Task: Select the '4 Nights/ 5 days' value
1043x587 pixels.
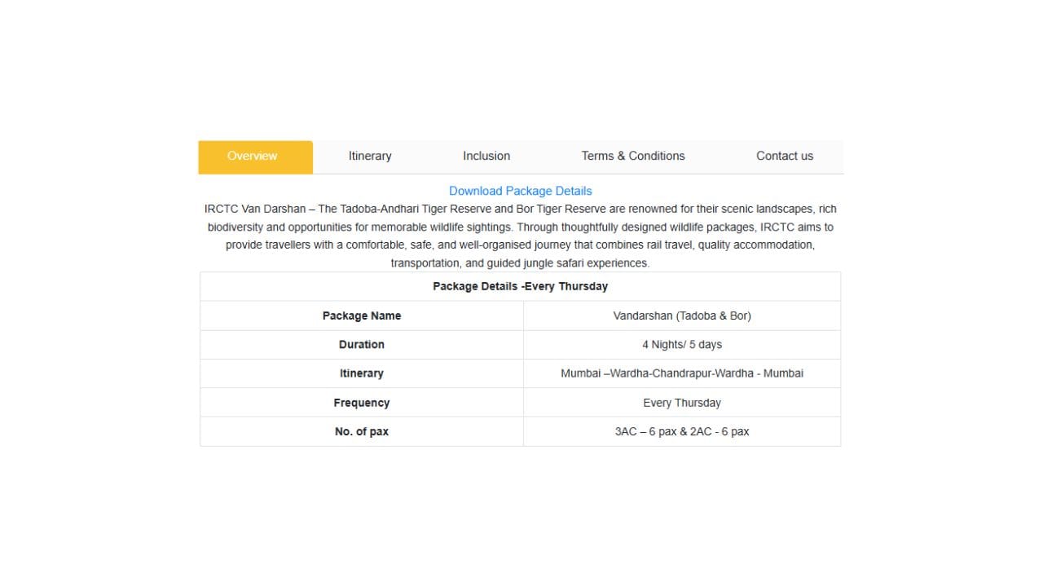Action: pyautogui.click(x=682, y=344)
